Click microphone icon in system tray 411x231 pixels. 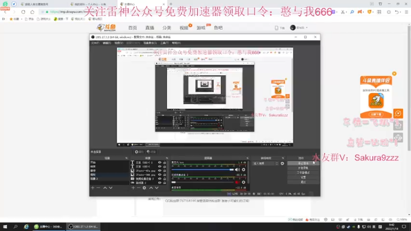click(x=359, y=227)
